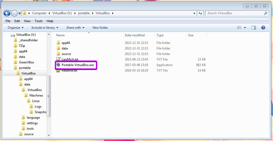Open the recent locations dropdown arrow

(x=20, y=13)
